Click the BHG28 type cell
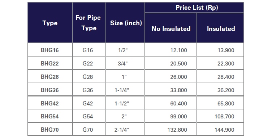 (50, 76)
